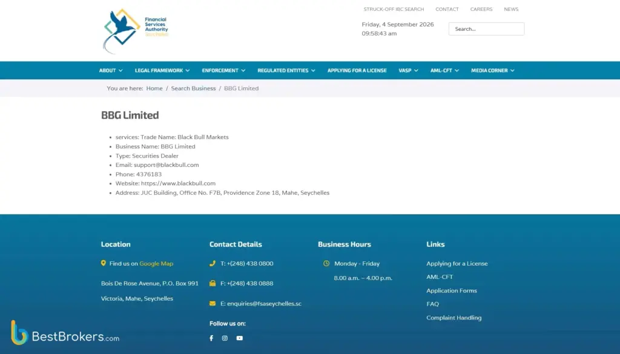Click the phone icon beside T: number
The image size is (620, 354).
(x=213, y=263)
